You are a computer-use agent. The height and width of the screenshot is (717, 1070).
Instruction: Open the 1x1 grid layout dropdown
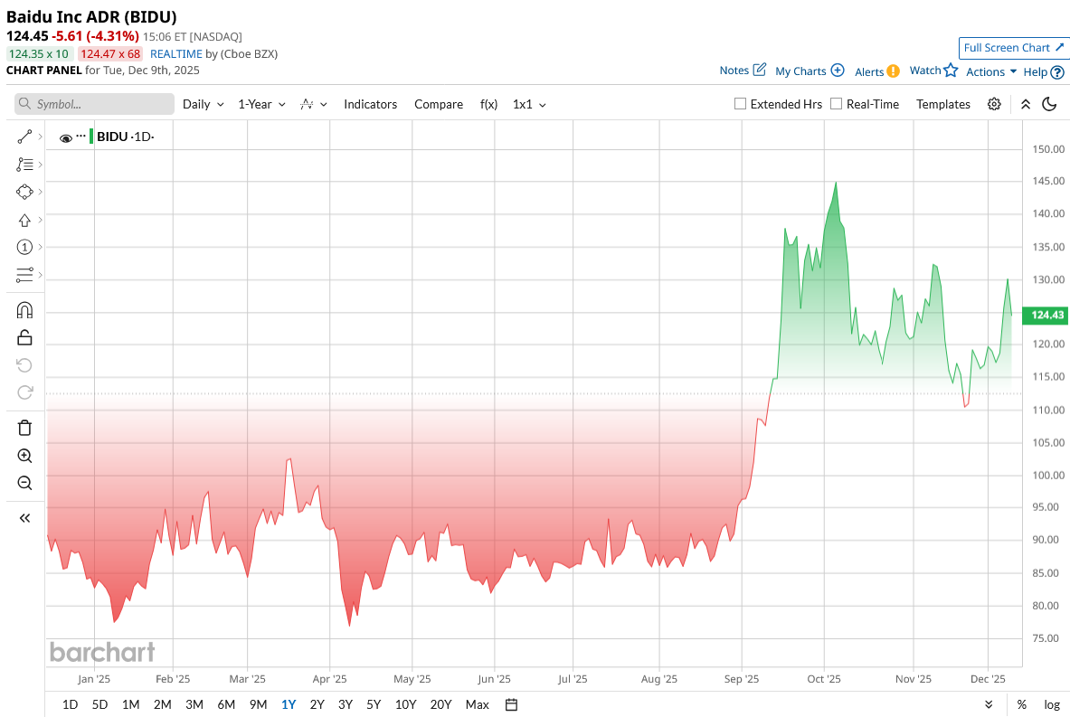[529, 104]
